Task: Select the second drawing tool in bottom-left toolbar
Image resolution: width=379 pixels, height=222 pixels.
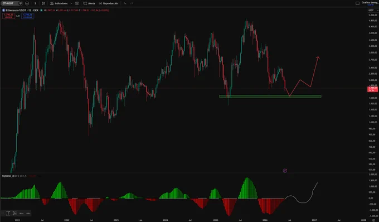Action: pos(14,213)
